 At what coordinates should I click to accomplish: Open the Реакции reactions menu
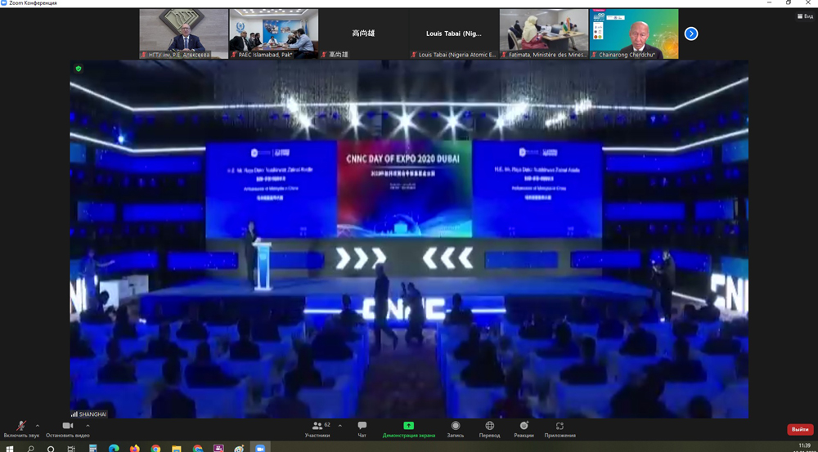click(x=524, y=430)
